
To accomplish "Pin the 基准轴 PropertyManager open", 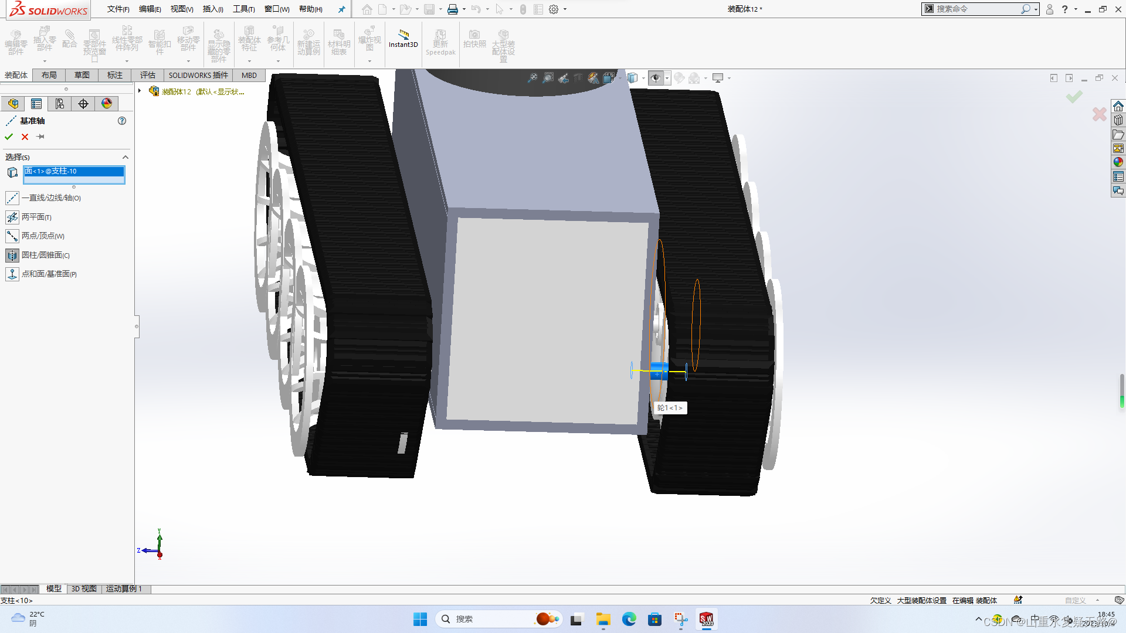I will (40, 137).
